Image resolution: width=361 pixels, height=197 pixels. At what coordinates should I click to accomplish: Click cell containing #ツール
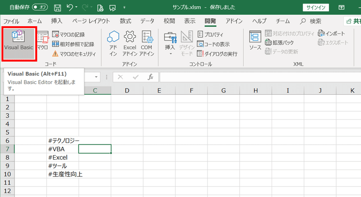(x=63, y=166)
